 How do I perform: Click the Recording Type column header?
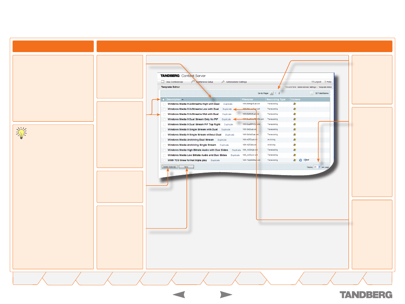tap(276, 99)
